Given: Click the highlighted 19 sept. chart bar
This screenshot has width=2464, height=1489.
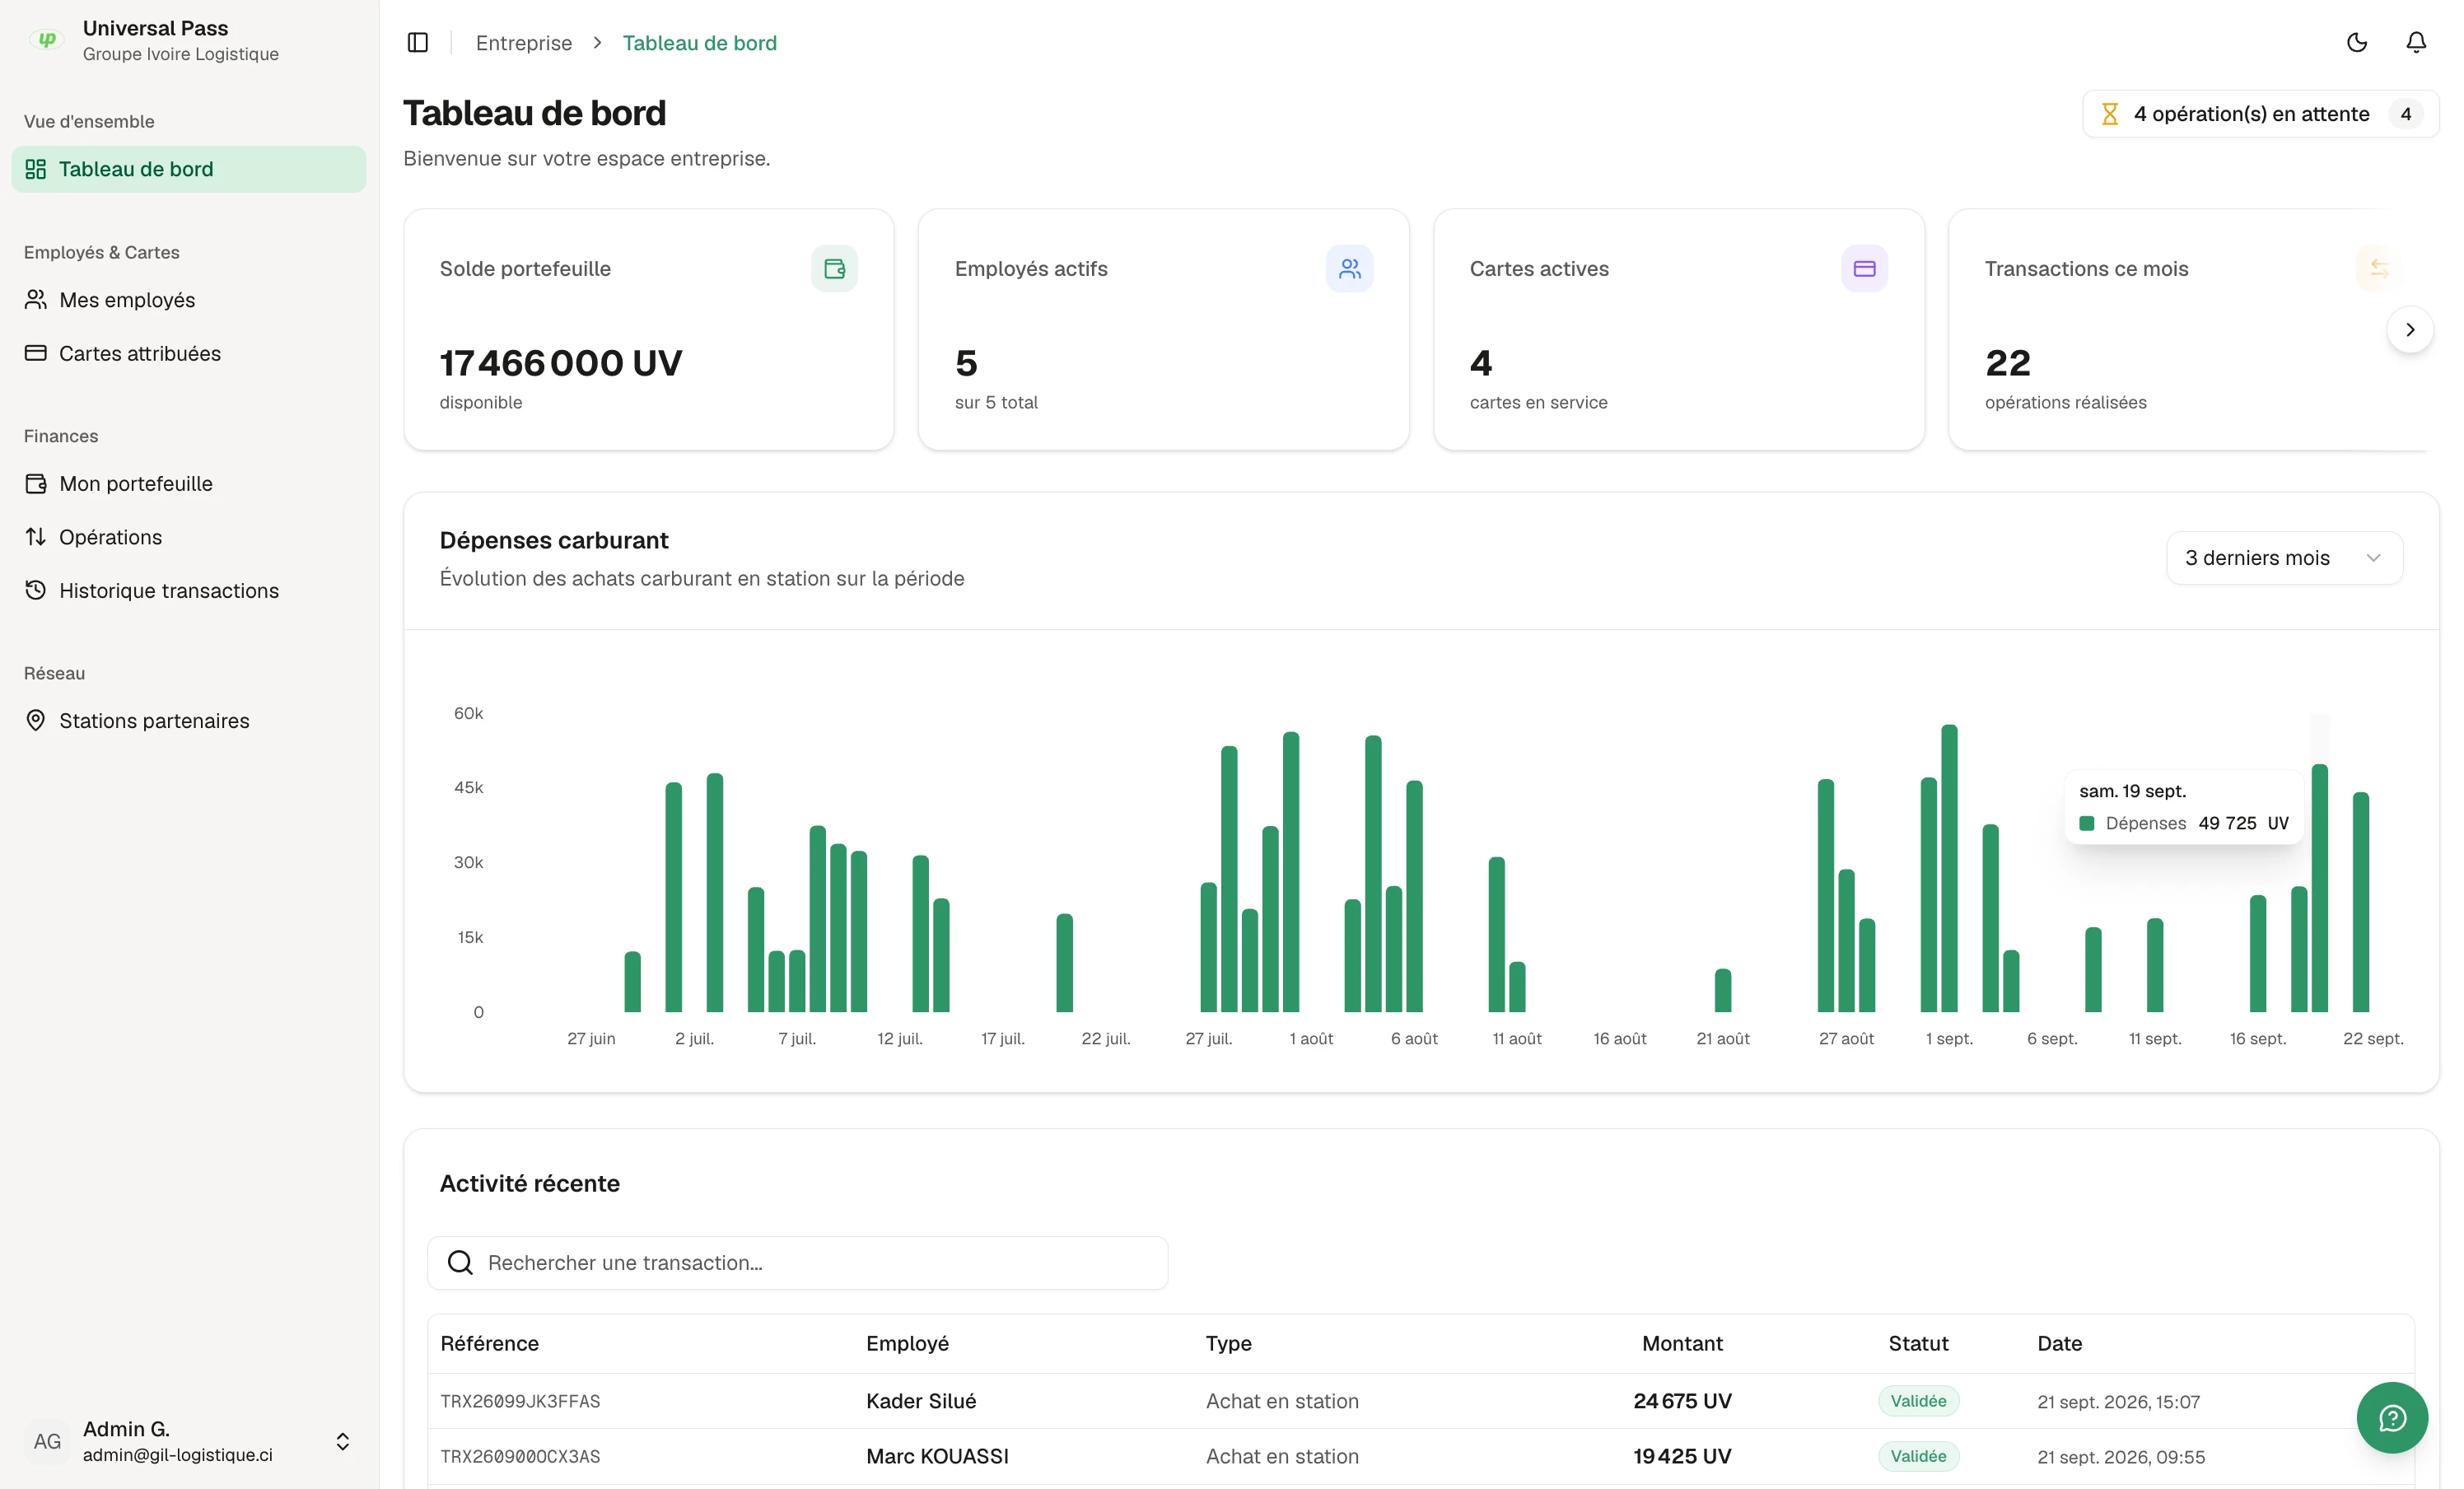Looking at the screenshot, I should [2319, 888].
